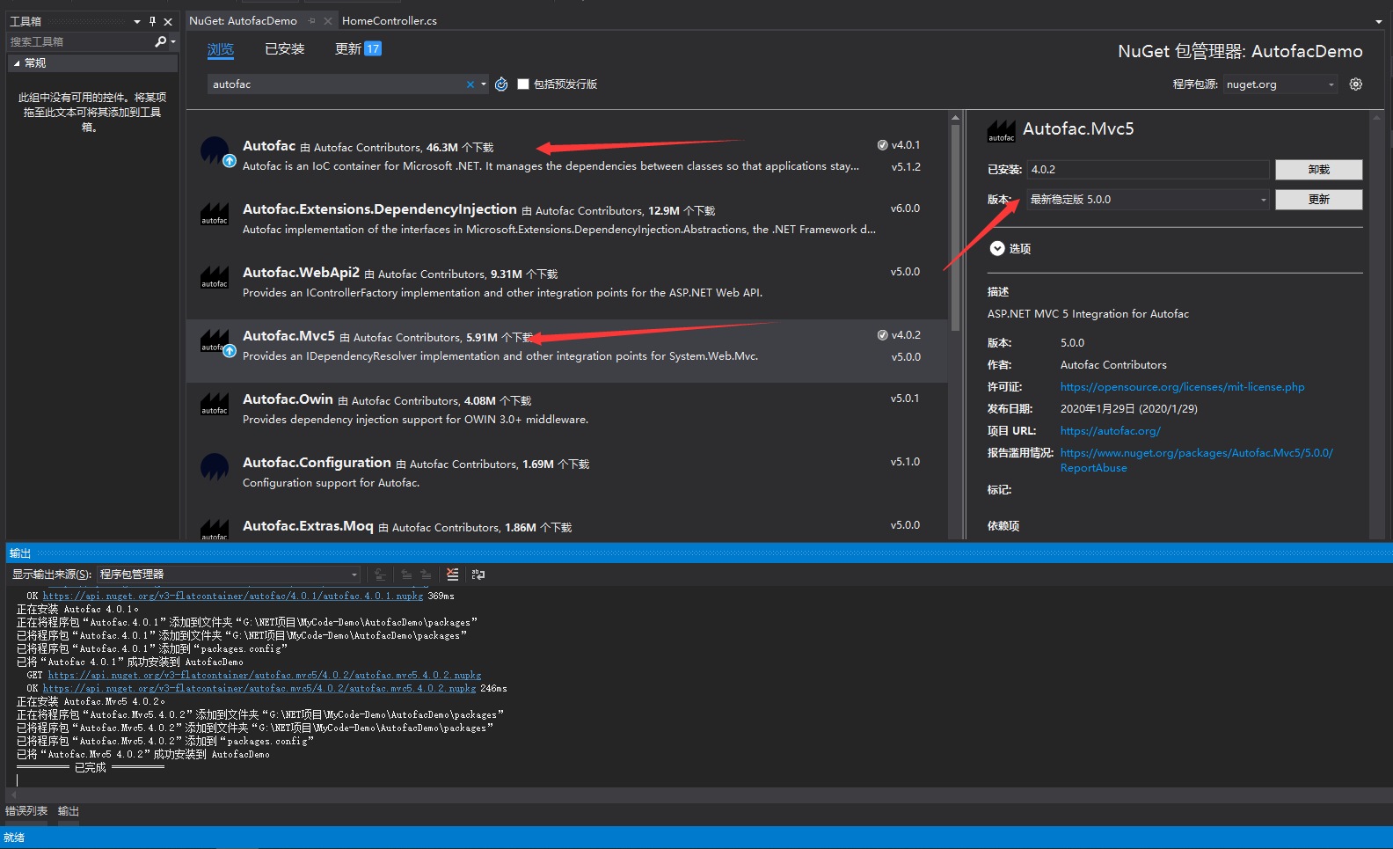Open the mit-license.php license link

(x=1182, y=387)
